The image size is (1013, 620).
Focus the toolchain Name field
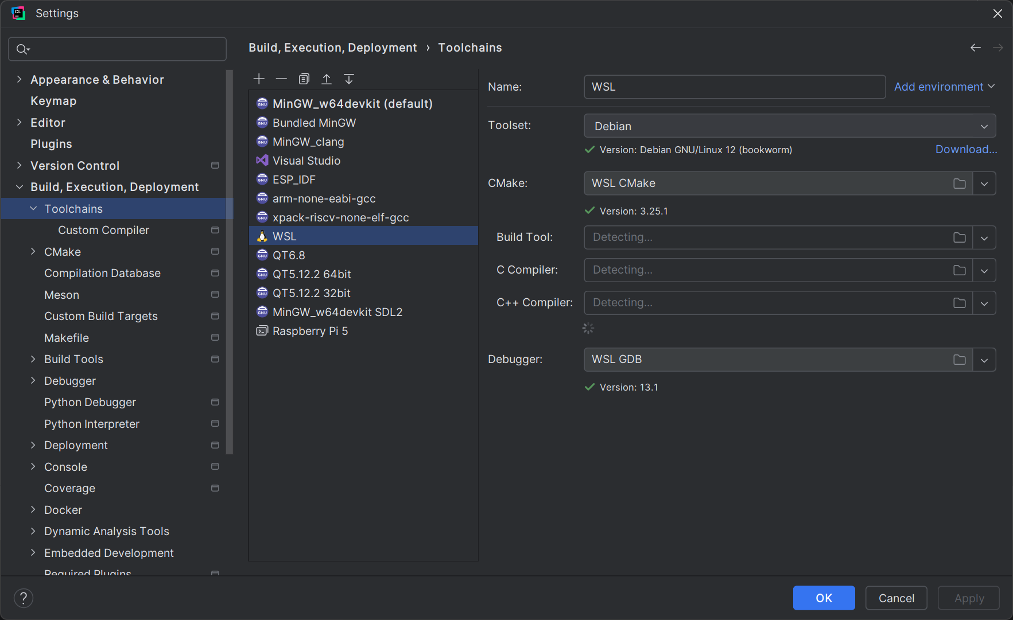pos(735,87)
